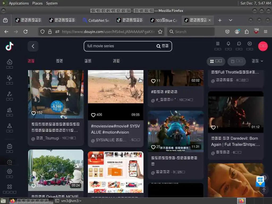Click the Firefox Search box
The width and height of the screenshot is (272, 204).
[x=191, y=32]
